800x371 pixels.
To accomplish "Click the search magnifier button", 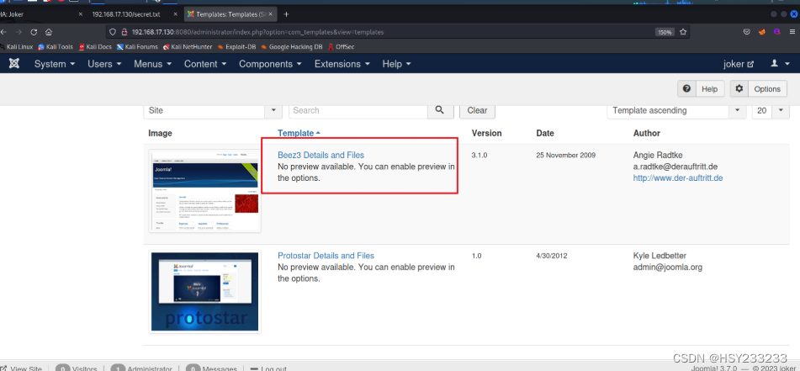I will 440,110.
